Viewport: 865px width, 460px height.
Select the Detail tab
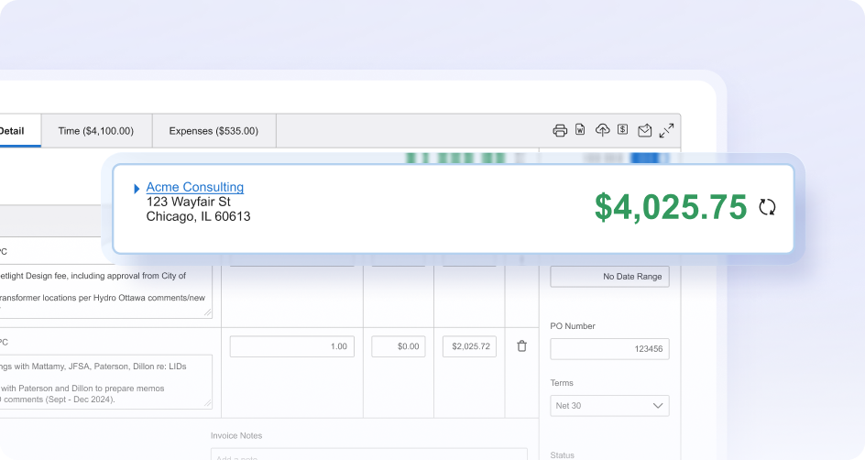(12, 131)
